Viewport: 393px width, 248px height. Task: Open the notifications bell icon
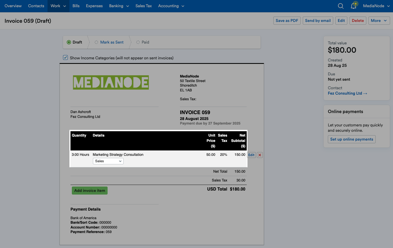click(x=354, y=6)
